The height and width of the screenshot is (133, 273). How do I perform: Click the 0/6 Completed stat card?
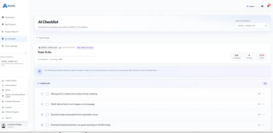pos(236,56)
